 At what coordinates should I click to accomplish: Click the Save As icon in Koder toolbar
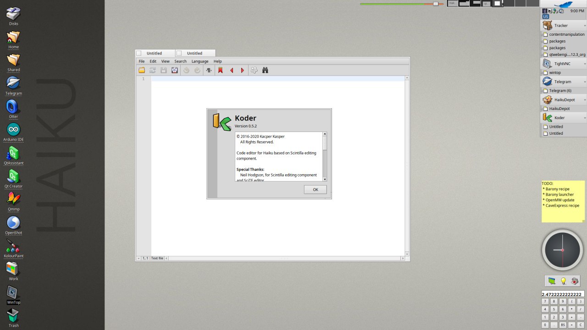175,70
